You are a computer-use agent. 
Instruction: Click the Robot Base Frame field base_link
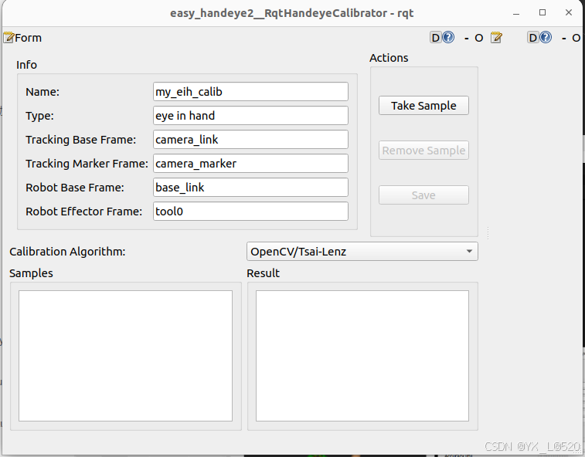(x=250, y=187)
